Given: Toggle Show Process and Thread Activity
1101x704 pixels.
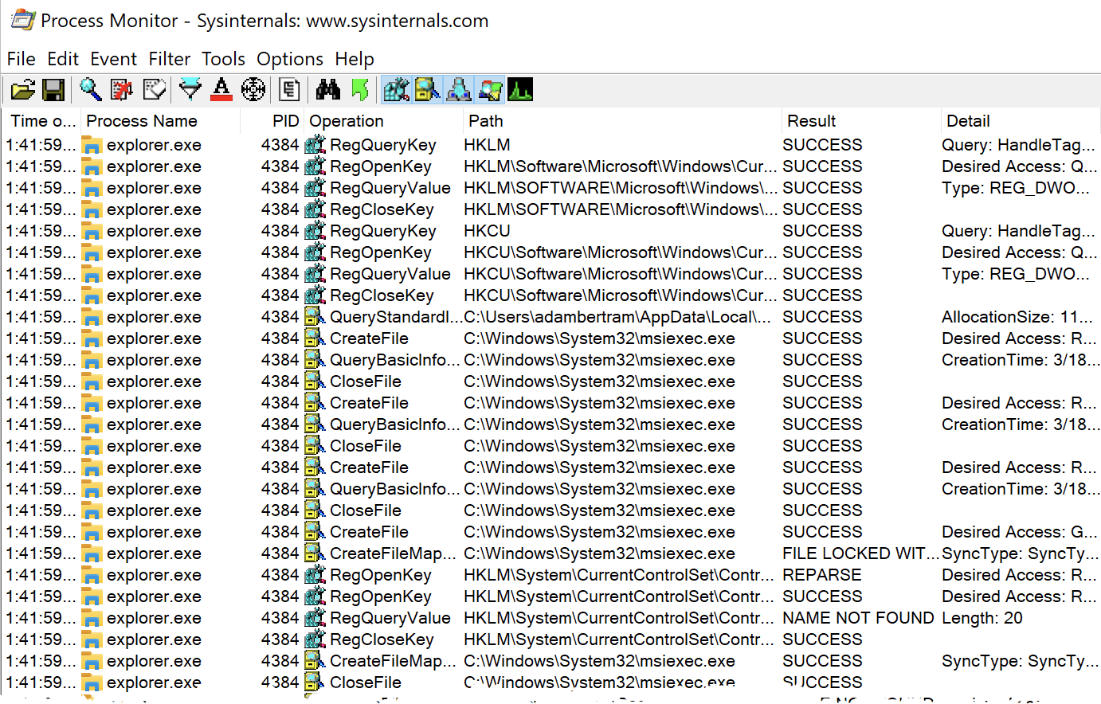Looking at the screenshot, I should [x=490, y=90].
